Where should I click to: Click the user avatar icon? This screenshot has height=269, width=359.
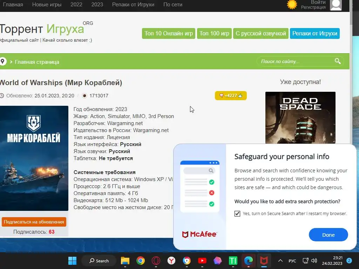(x=336, y=5)
